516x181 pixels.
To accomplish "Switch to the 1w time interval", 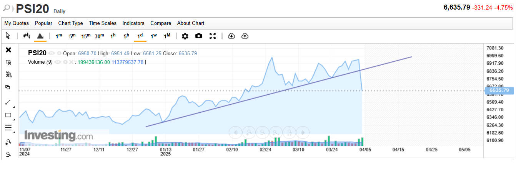I will [x=153, y=36].
